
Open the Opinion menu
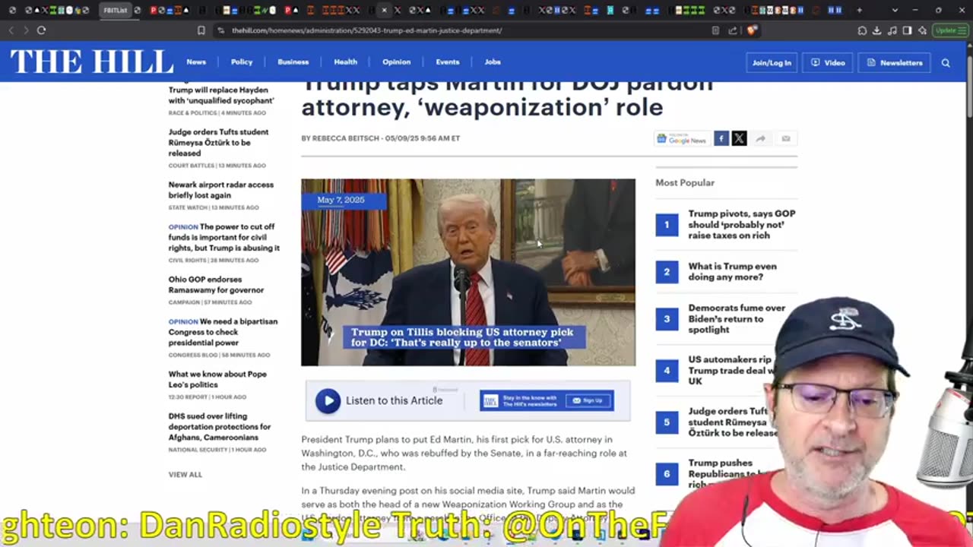(396, 62)
